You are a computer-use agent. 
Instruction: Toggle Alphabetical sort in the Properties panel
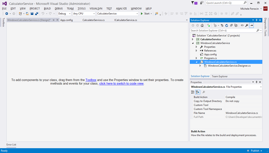point(198,92)
